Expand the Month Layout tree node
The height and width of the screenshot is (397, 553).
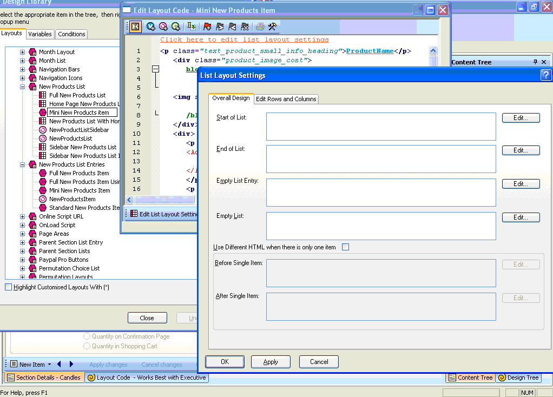point(23,52)
